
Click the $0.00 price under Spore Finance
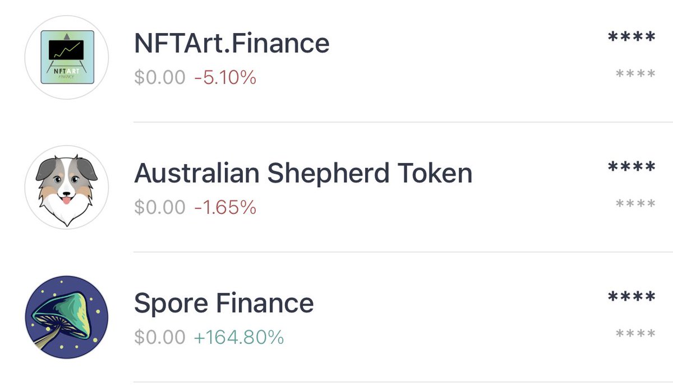pos(159,338)
